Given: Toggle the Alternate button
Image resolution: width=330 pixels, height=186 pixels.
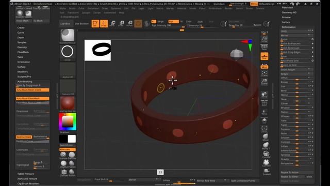Looking at the screenshot, I should click(68, 149).
